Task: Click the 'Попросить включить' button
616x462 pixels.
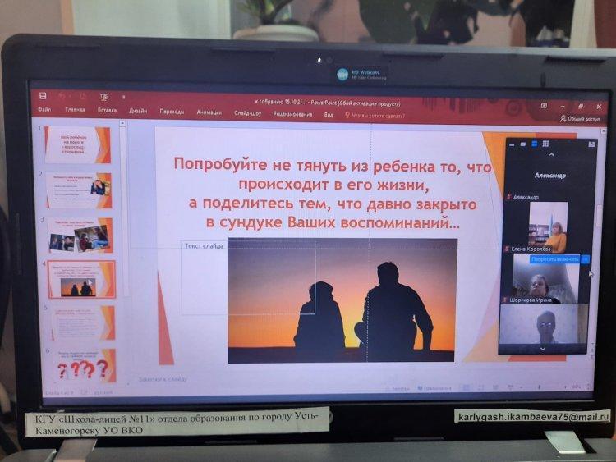Action: coord(554,259)
